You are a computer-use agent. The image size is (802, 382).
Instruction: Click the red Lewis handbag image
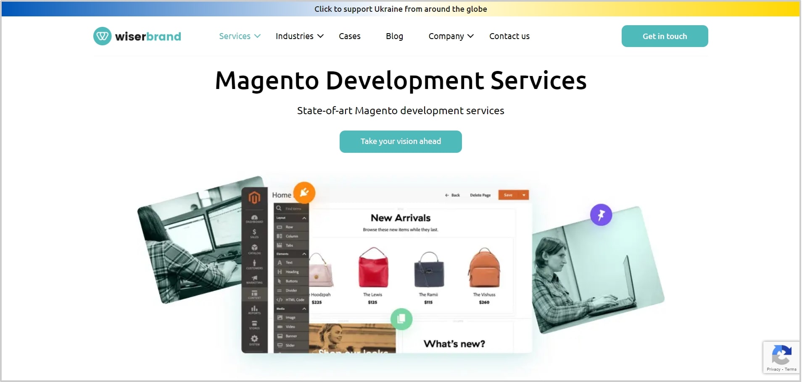click(373, 268)
